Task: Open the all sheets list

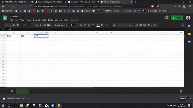Action: (12, 91)
